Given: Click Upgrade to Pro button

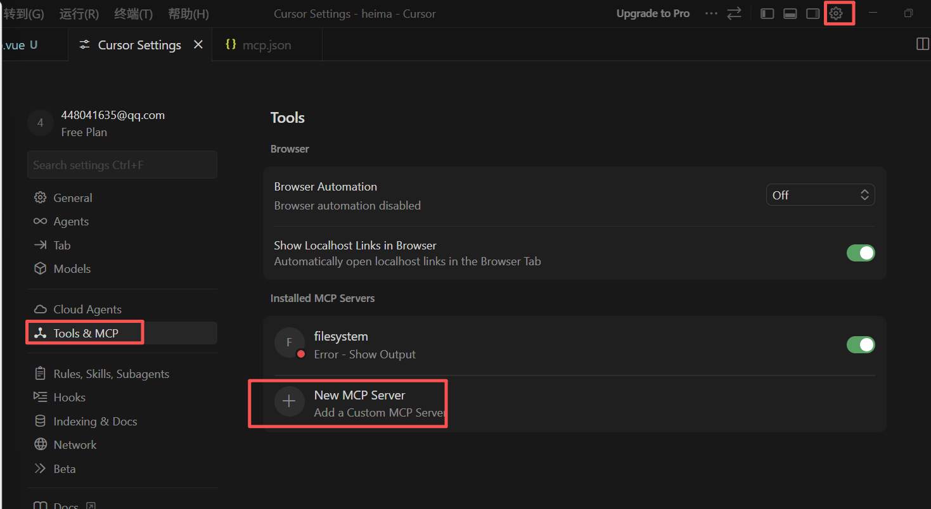Looking at the screenshot, I should [653, 13].
